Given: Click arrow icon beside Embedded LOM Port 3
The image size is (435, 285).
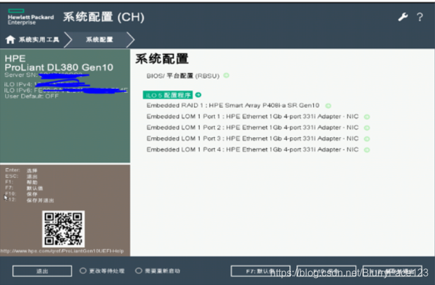Looking at the screenshot, I should coord(367,138).
